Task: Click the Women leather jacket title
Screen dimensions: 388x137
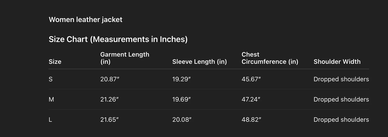Action: (x=85, y=20)
